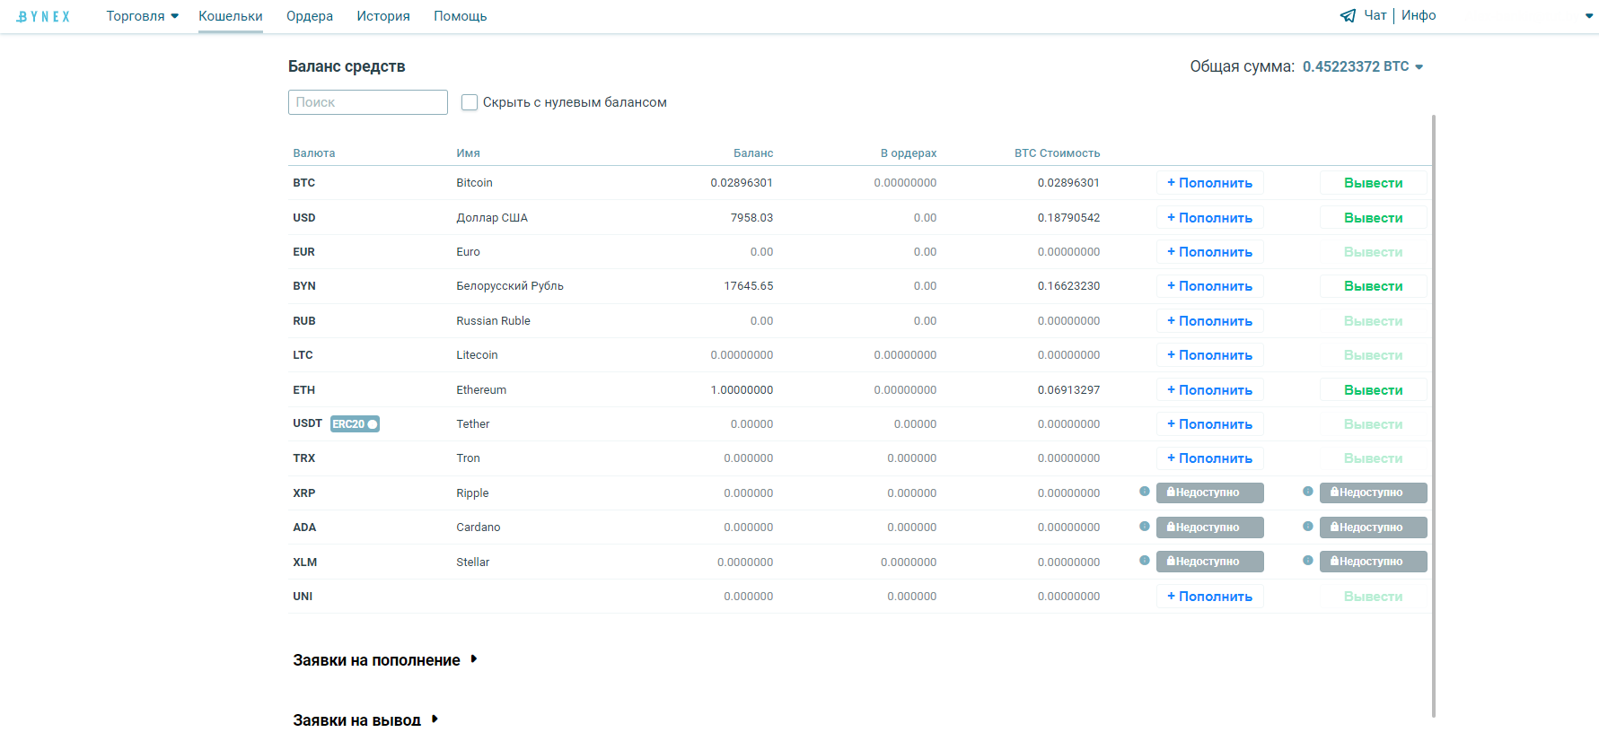1599x741 pixels.
Task: Click Недоступно deposit button for Ripple
Action: (x=1209, y=493)
